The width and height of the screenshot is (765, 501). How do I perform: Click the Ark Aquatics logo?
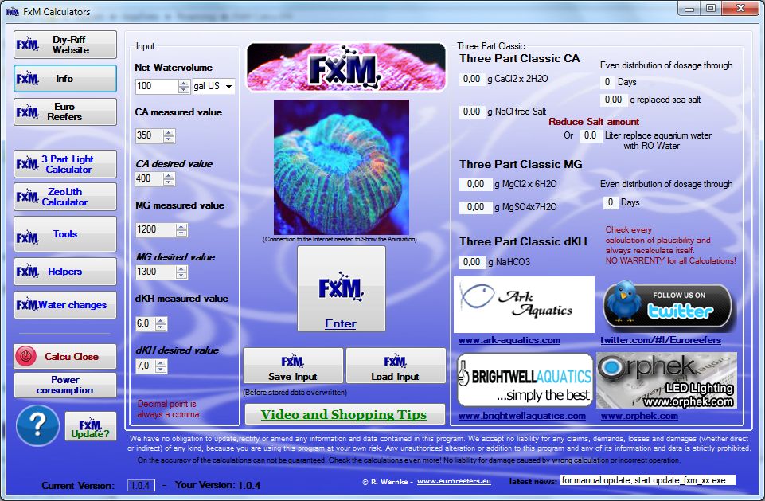524,304
